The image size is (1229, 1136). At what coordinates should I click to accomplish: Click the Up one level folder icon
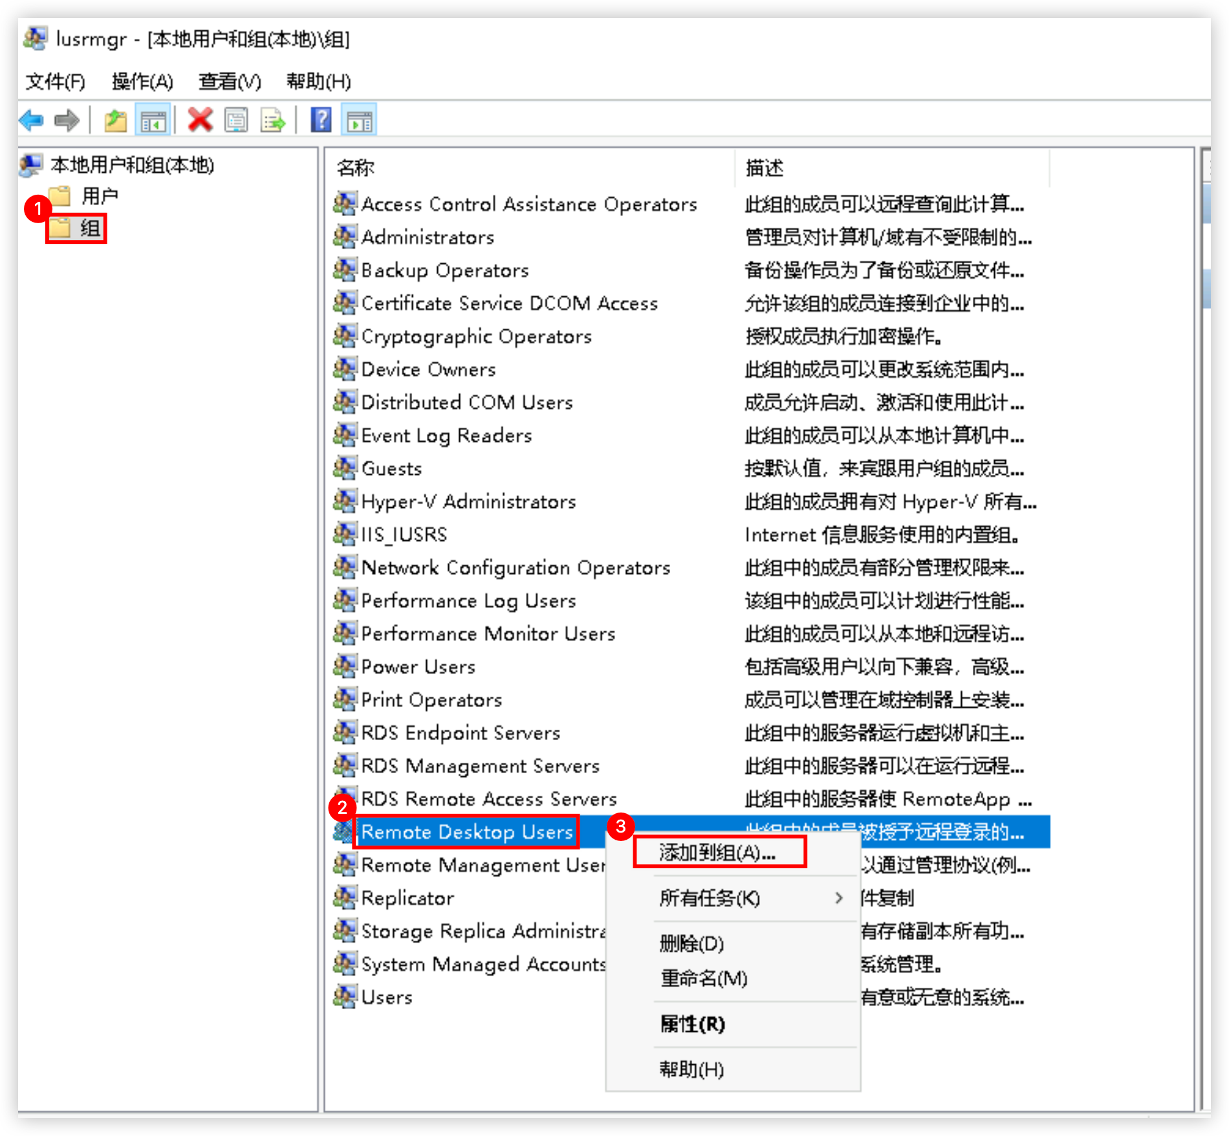click(115, 120)
